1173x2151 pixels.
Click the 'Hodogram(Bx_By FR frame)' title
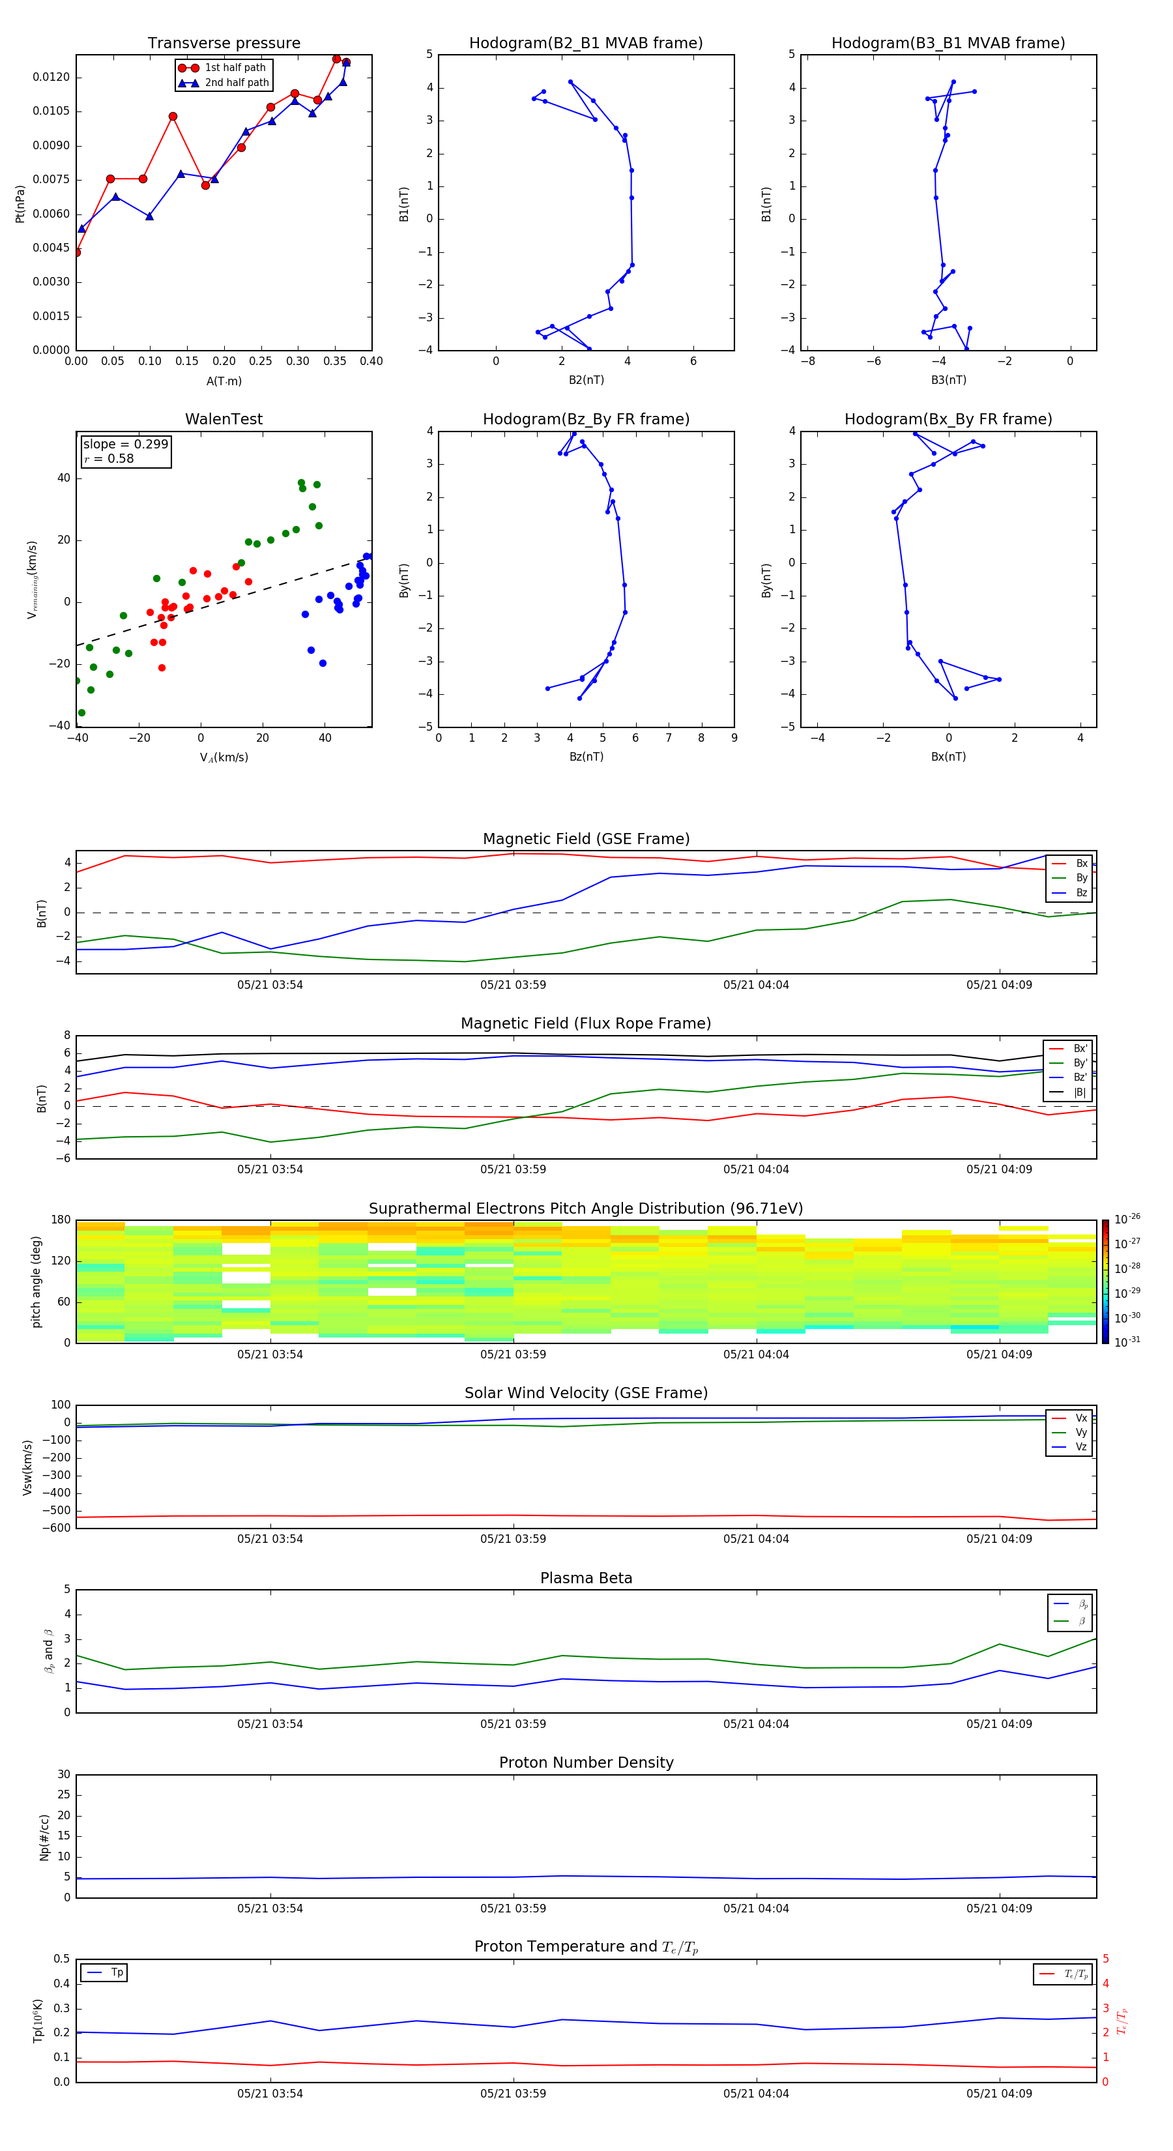[948, 419]
